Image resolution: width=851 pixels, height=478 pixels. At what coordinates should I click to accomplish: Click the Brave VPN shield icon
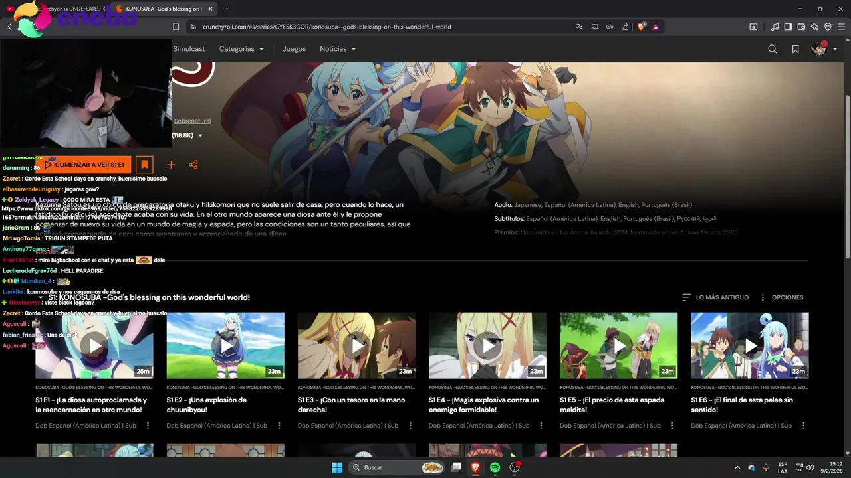(x=828, y=27)
